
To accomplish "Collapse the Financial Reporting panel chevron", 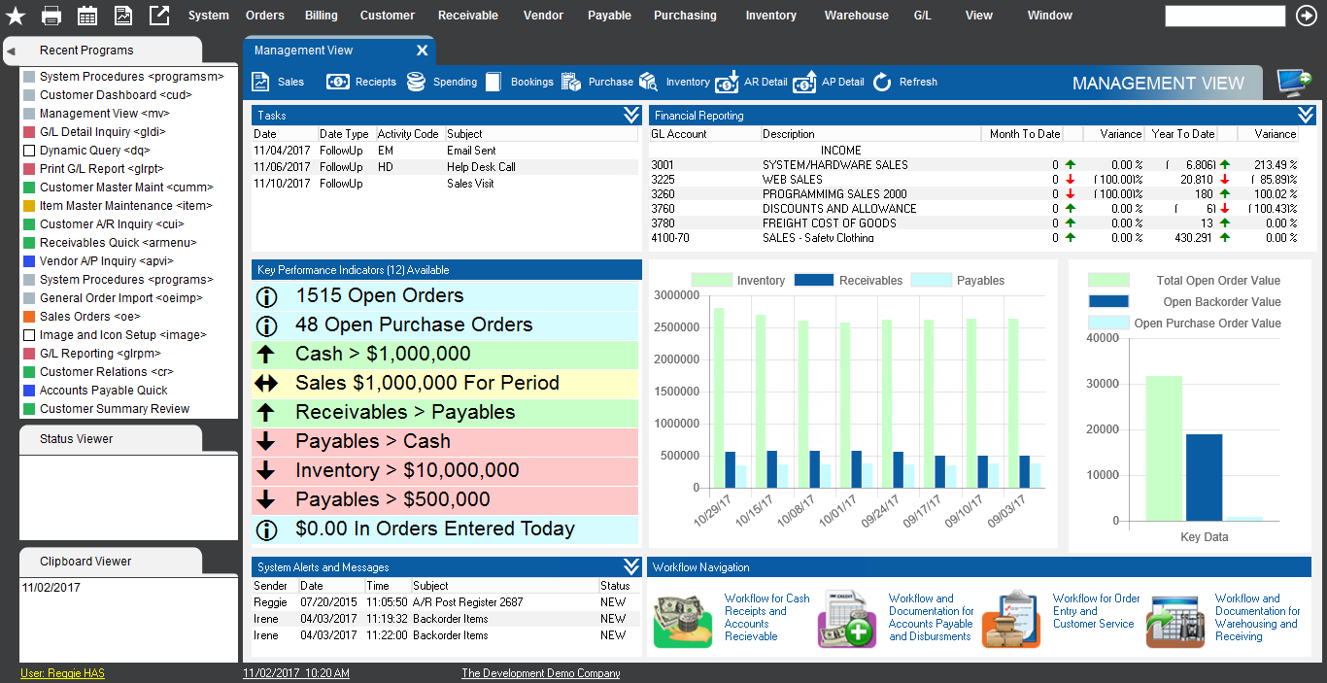I will click(1306, 116).
